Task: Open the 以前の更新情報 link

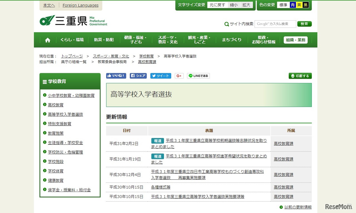Action: pos(298,207)
